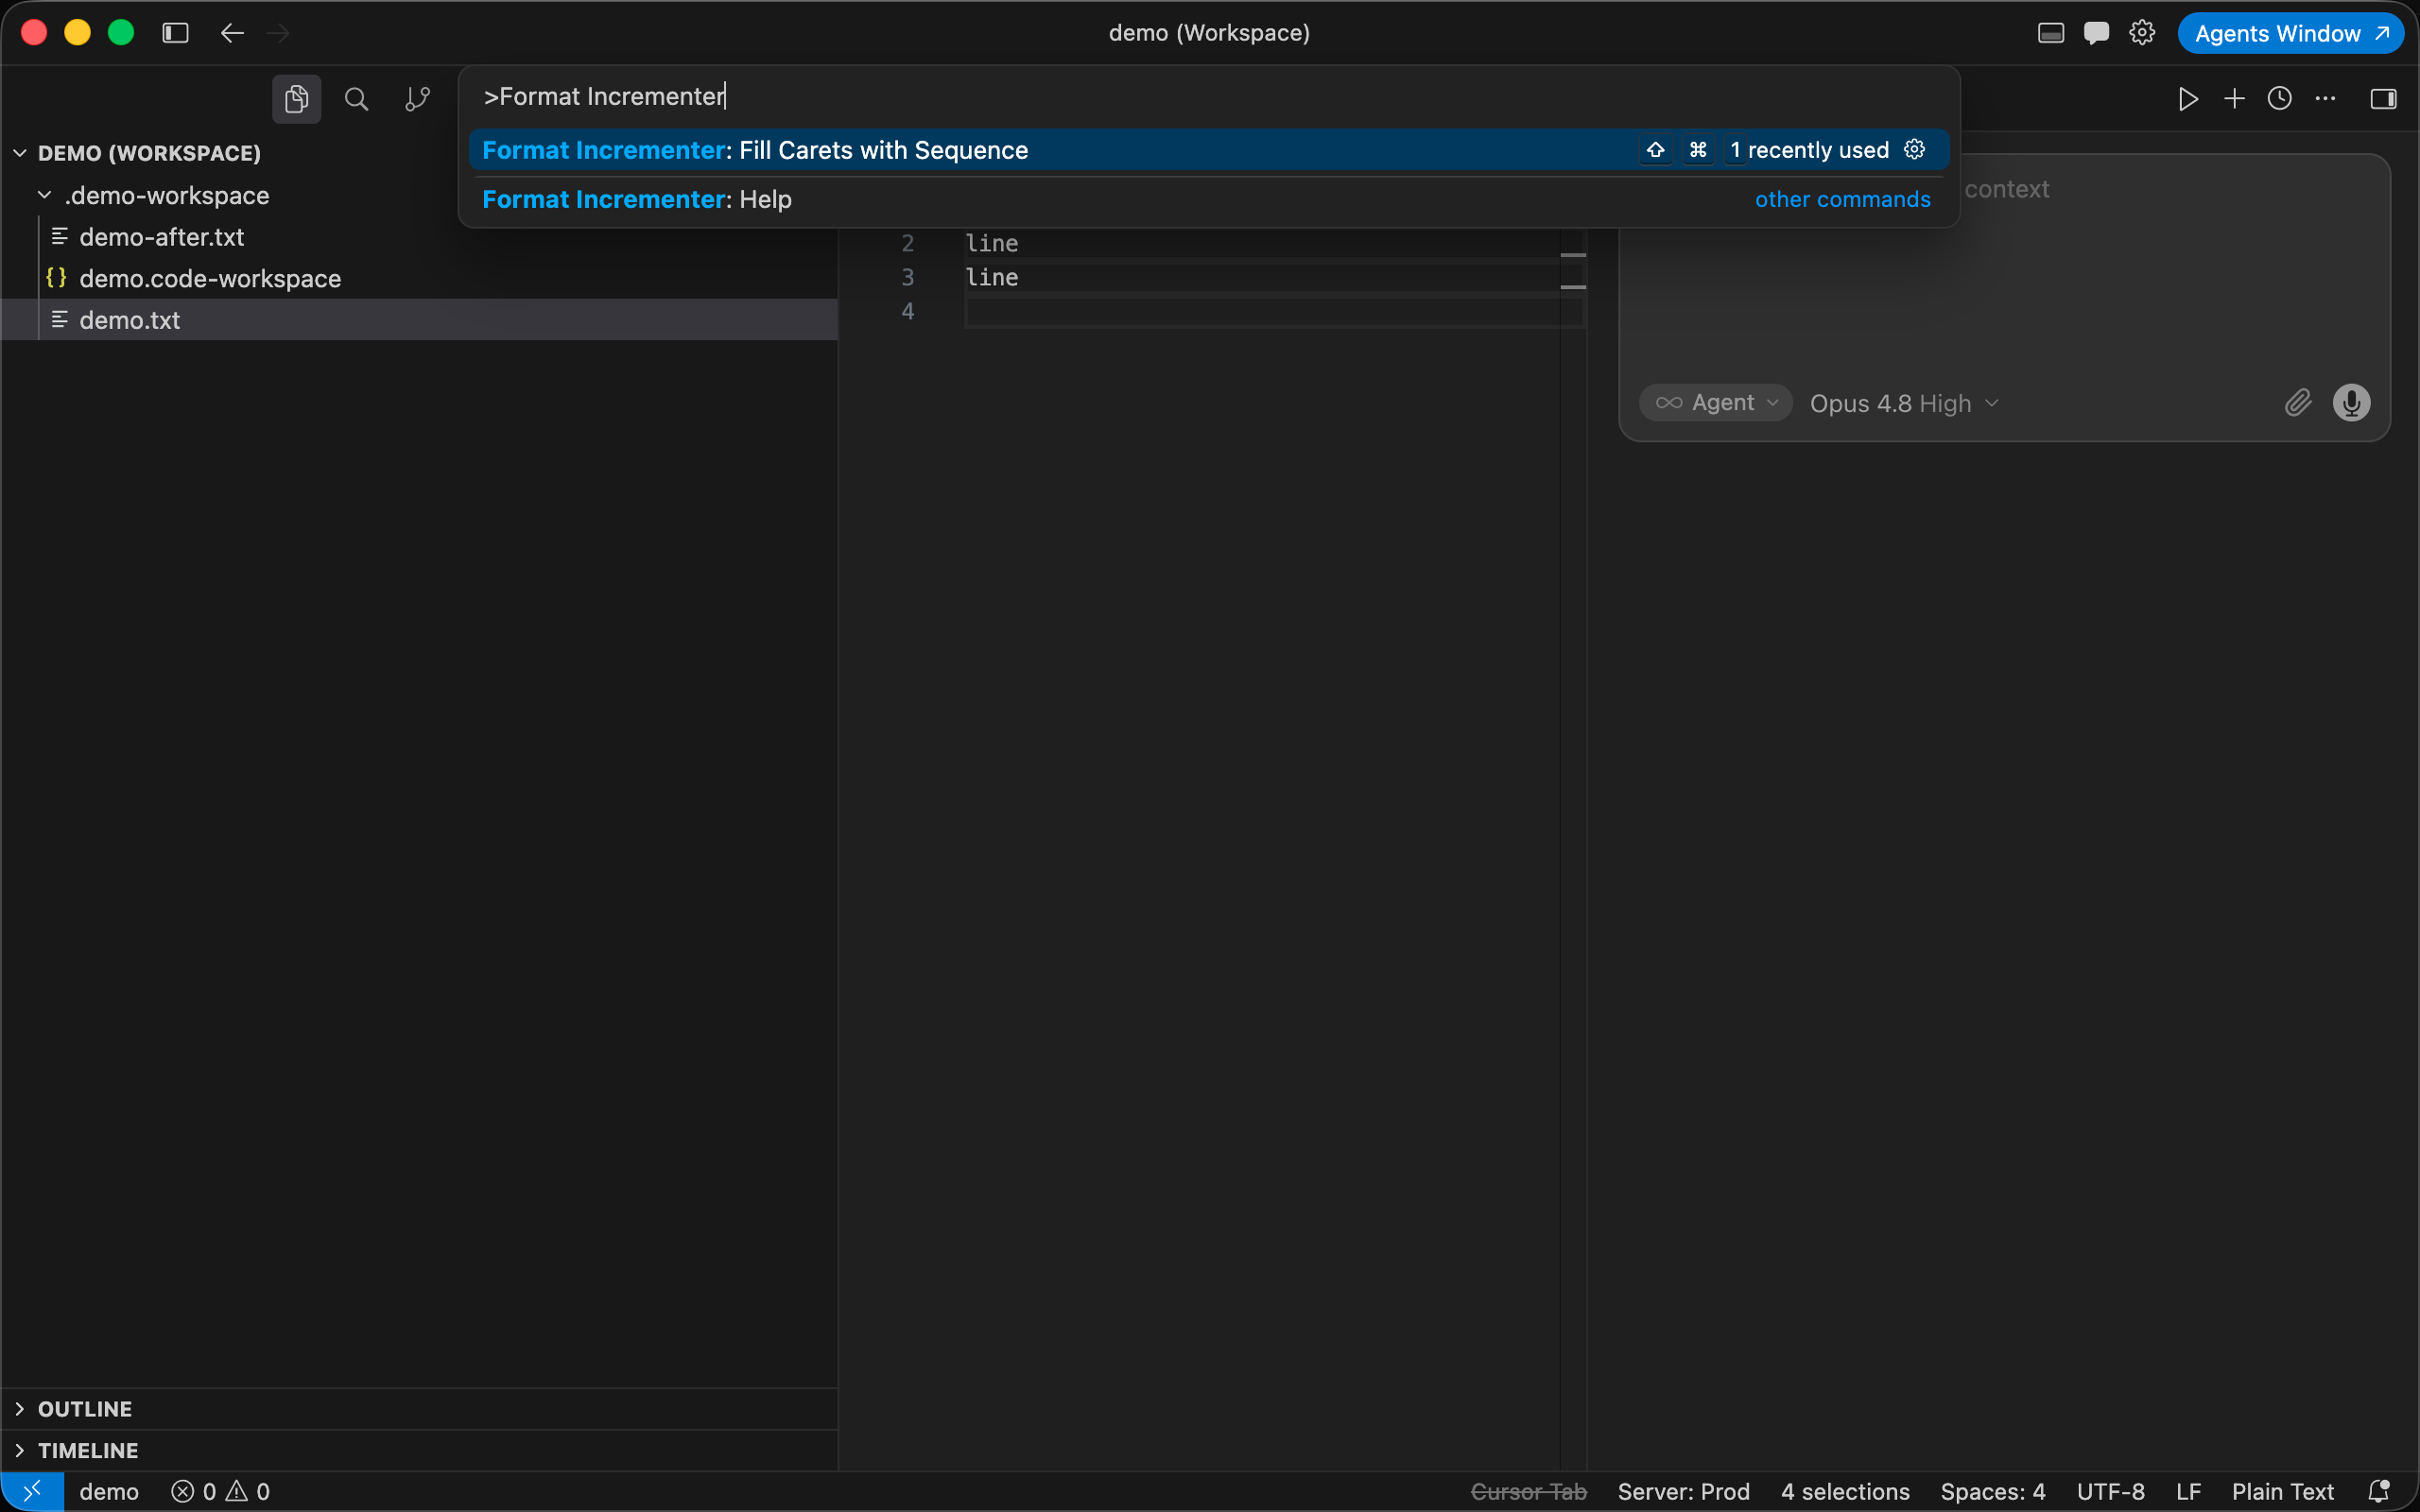This screenshot has height=1512, width=2420.
Task: Click into the command palette input
Action: tap(1209, 96)
